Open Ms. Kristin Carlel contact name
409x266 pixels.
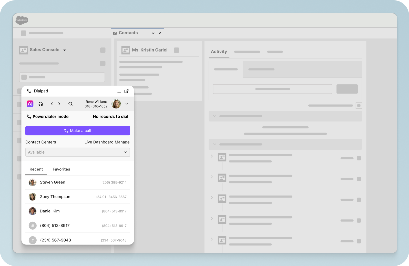click(150, 50)
